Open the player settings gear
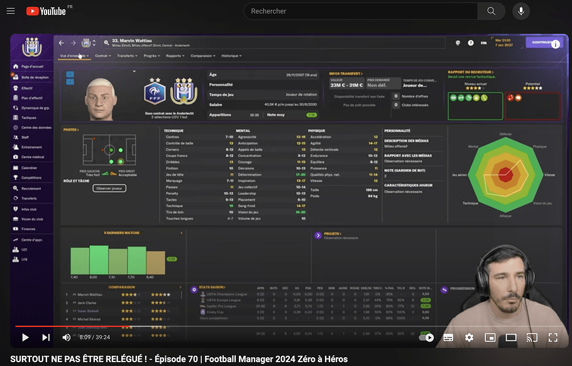This screenshot has height=366, width=572. 469,338
